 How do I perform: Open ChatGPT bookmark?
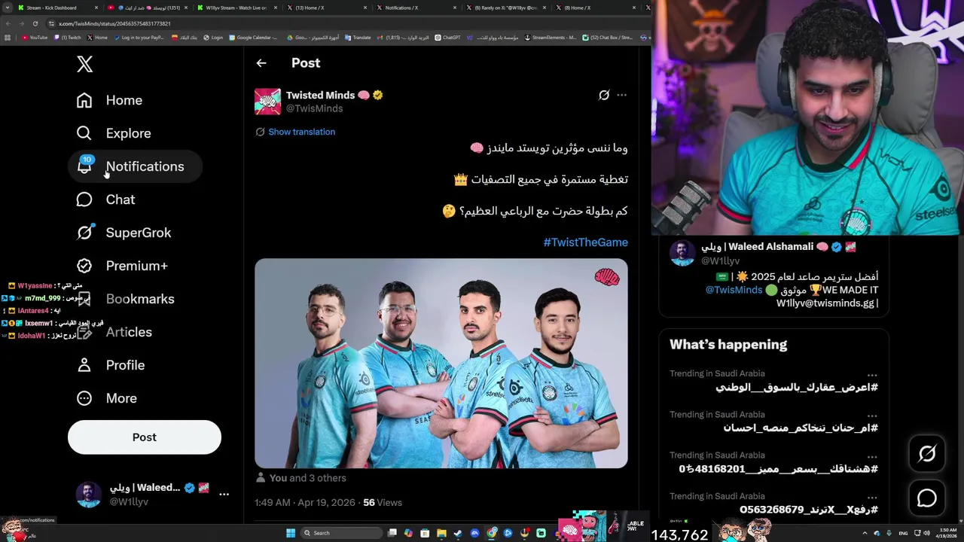point(447,38)
